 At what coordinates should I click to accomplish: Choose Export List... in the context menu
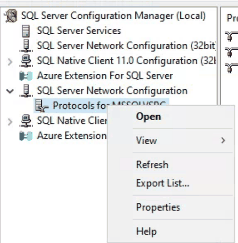coord(171,183)
